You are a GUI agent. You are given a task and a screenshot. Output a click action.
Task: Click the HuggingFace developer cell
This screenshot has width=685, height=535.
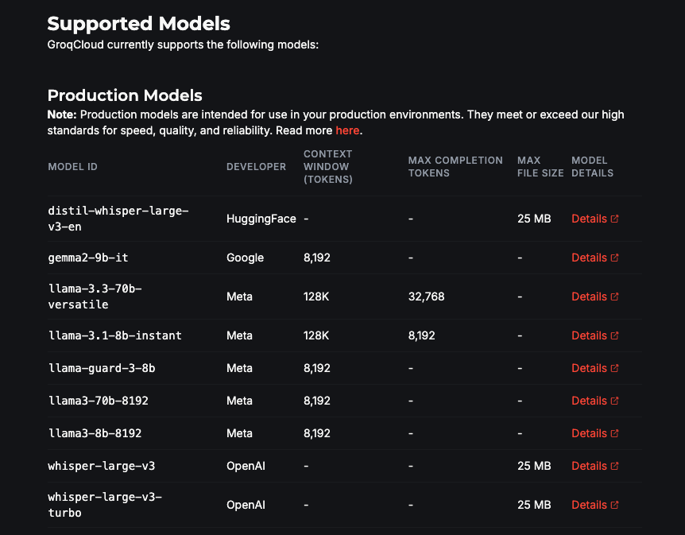[261, 219]
